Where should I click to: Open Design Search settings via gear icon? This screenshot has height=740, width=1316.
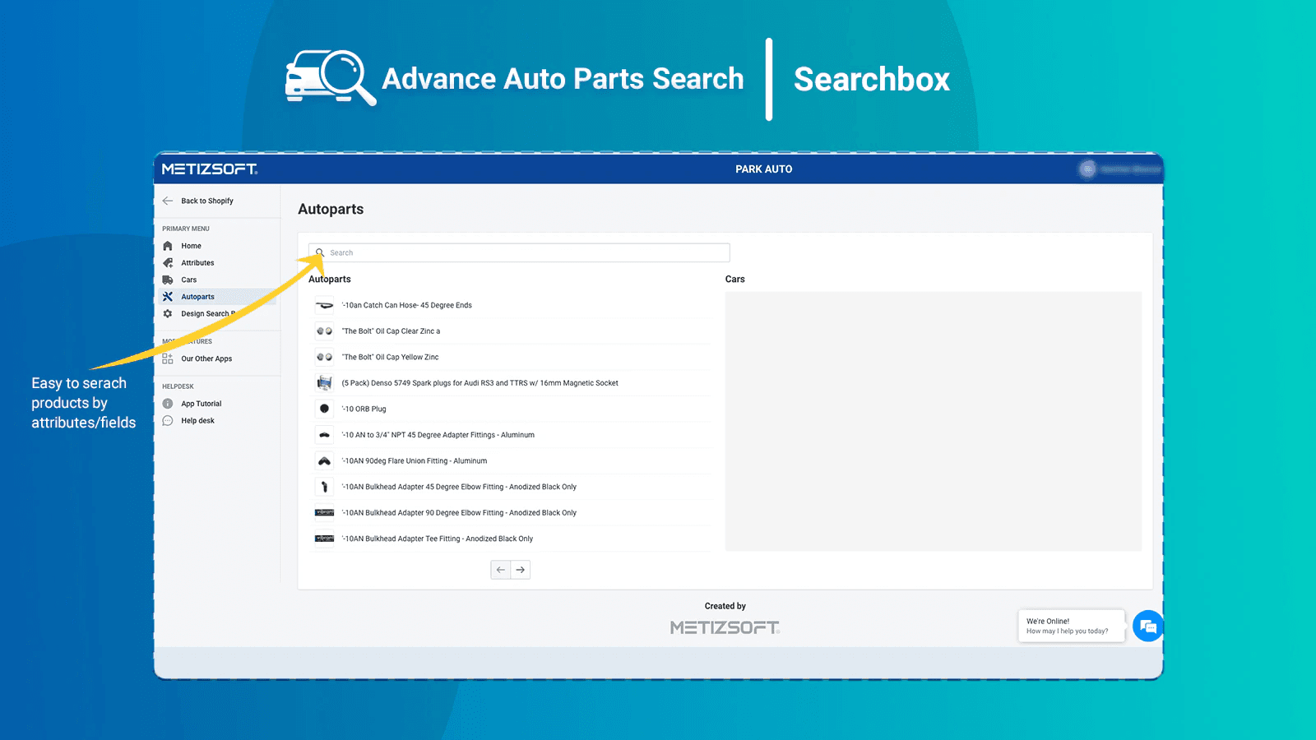point(169,313)
